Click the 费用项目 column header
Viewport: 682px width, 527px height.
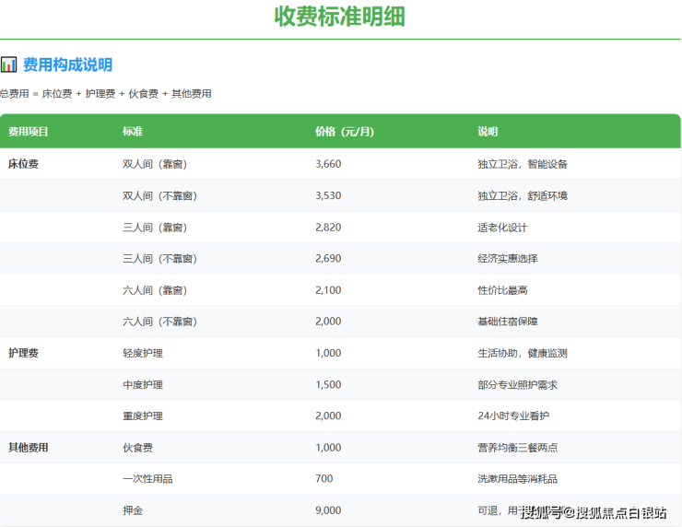coord(29,132)
